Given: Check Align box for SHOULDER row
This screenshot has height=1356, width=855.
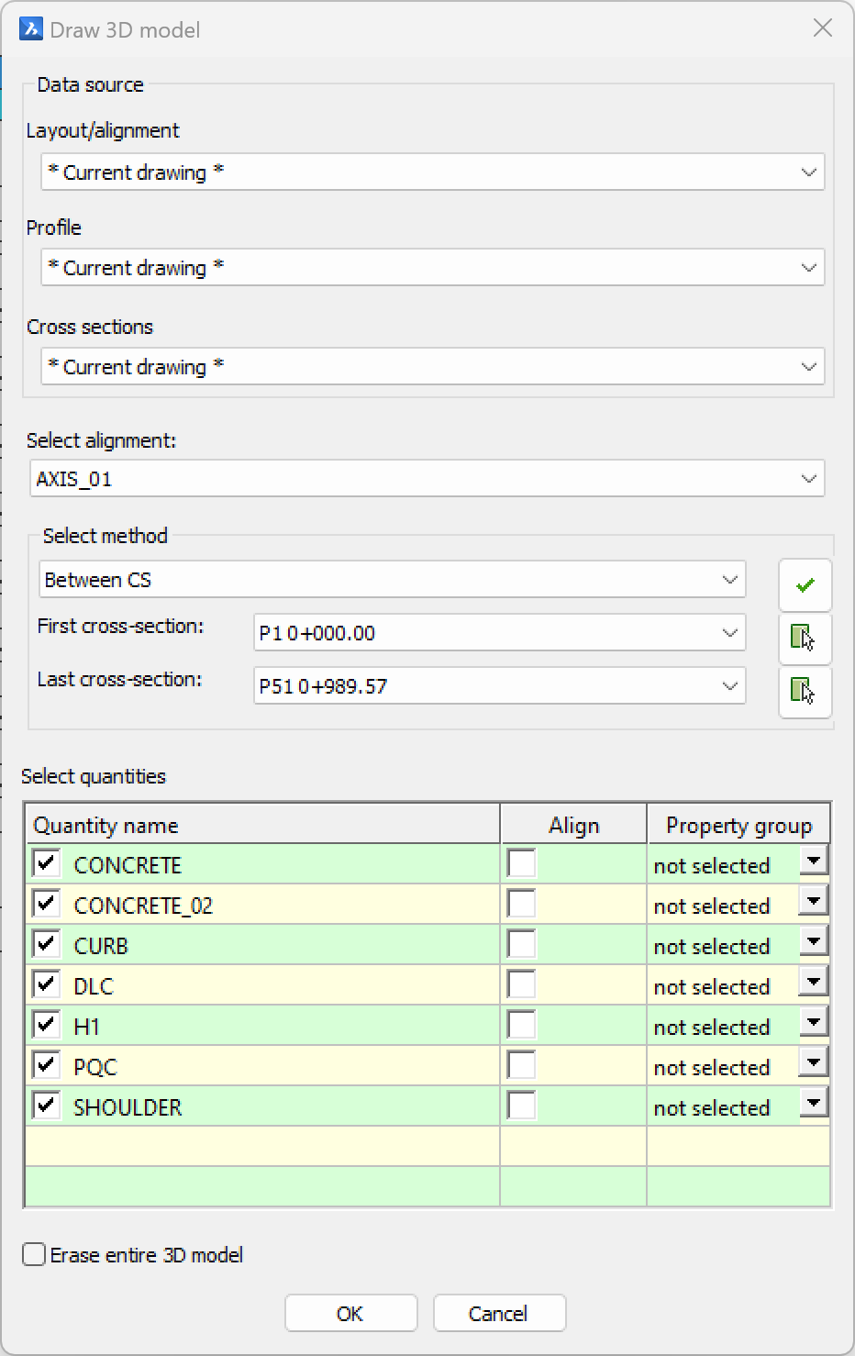Looking at the screenshot, I should click(521, 1106).
